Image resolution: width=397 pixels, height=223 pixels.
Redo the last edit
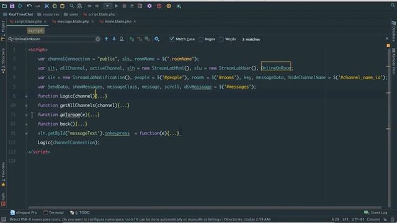pos(37,6)
